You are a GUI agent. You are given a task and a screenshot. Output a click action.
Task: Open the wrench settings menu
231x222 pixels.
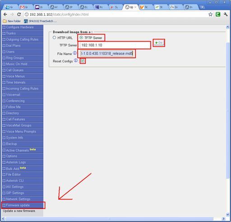coord(226,14)
